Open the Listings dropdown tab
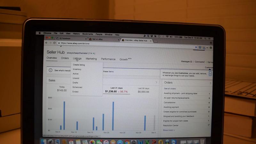The height and width of the screenshot is (144, 256). (x=77, y=59)
